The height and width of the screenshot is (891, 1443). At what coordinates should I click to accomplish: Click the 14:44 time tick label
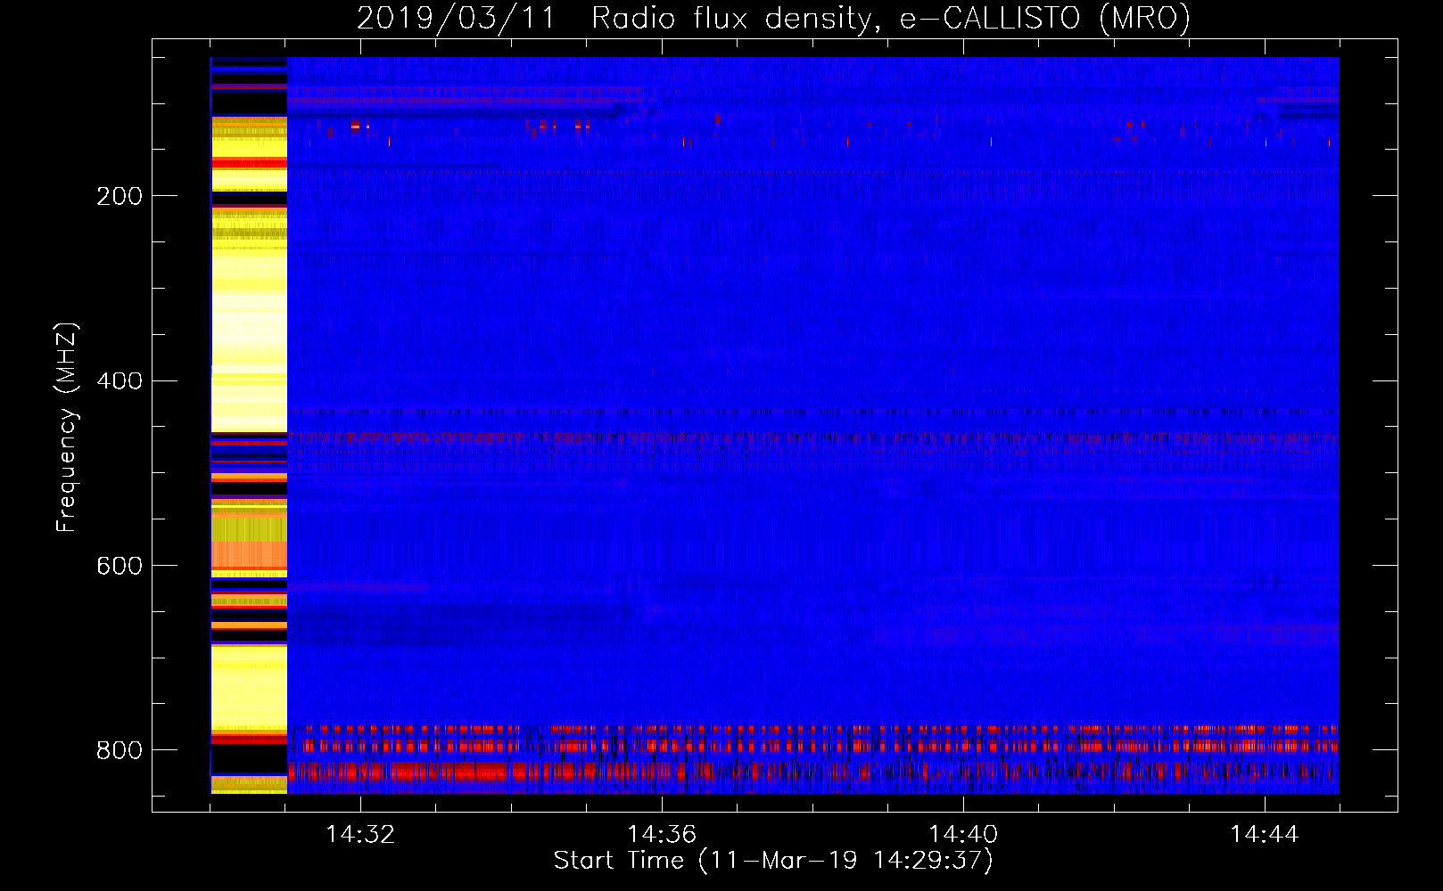[x=1265, y=834]
